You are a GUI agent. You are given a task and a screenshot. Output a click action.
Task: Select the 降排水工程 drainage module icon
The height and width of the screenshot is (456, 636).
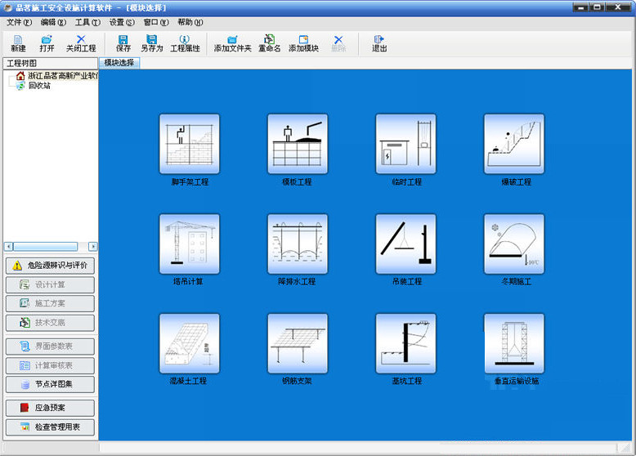pos(298,244)
